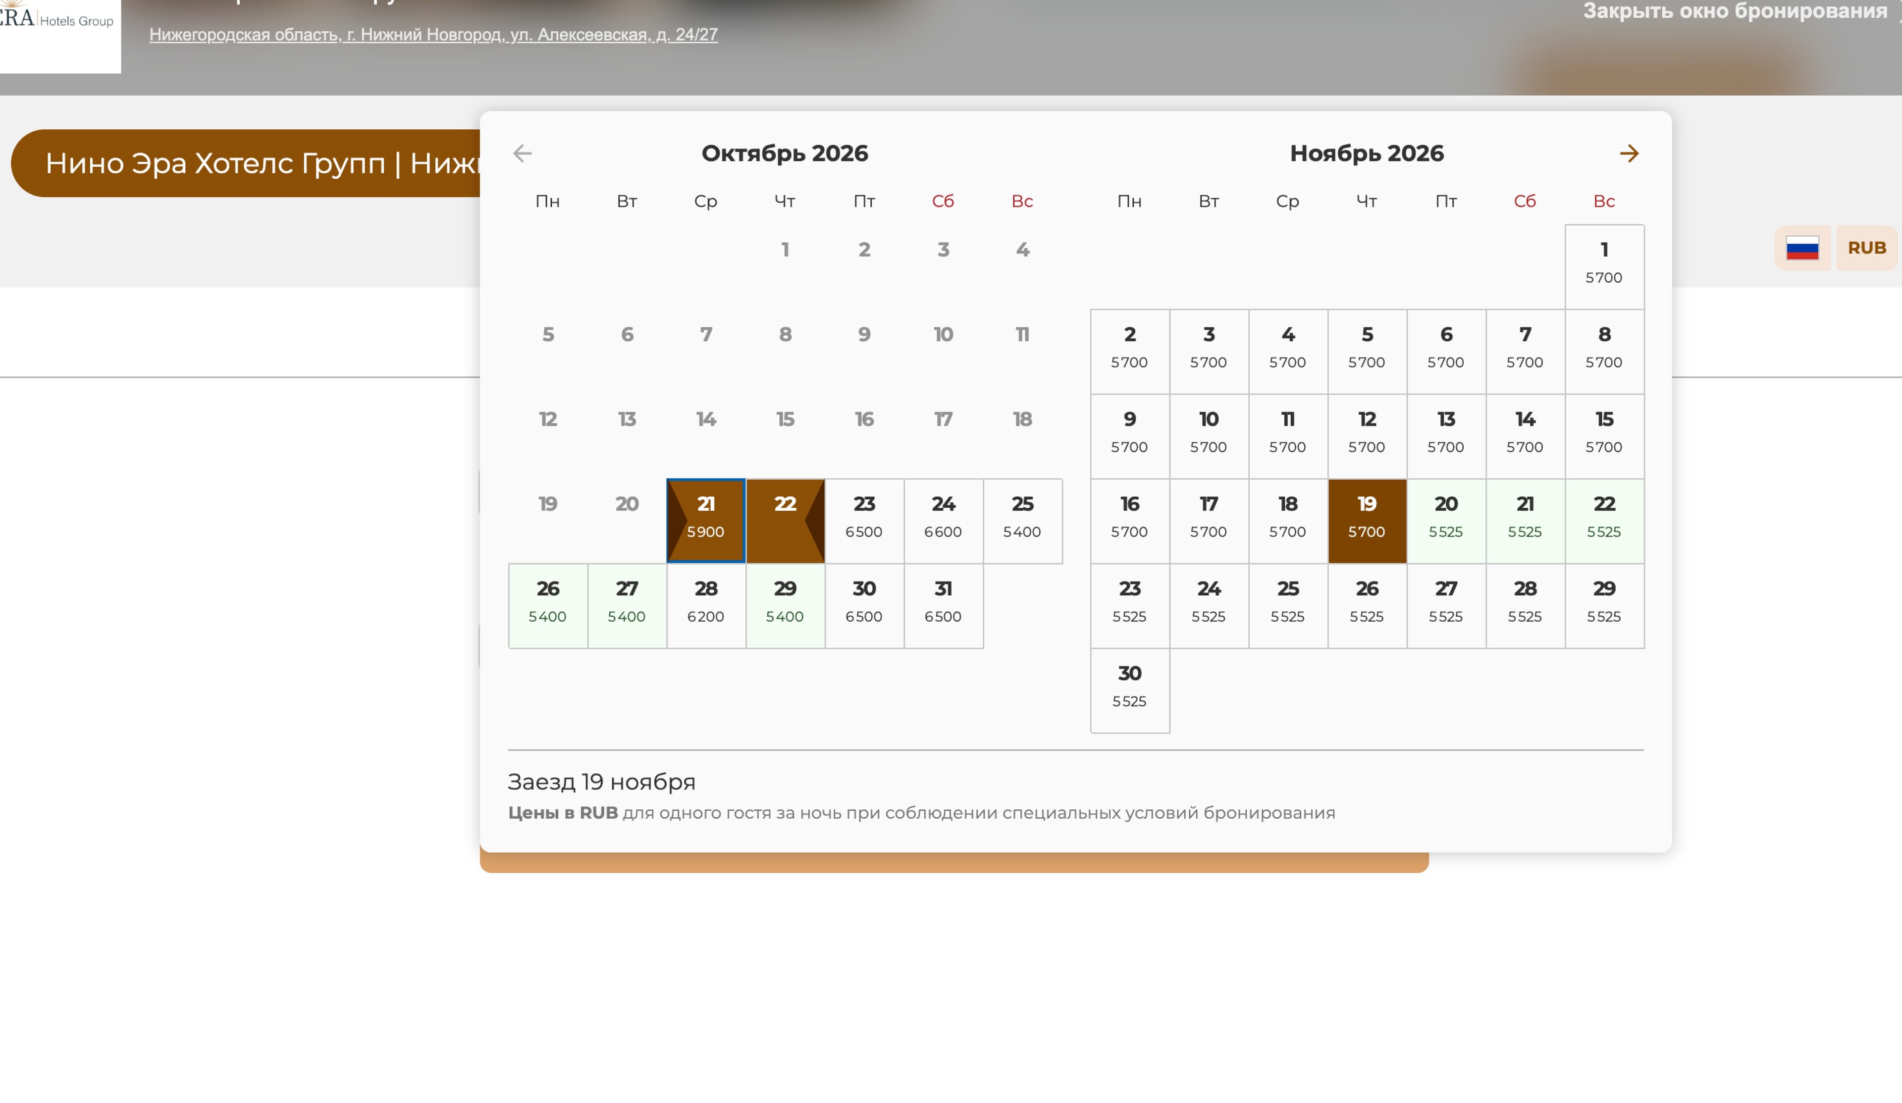Pick November 6 priced 5700
This screenshot has height=1103, width=1902.
click(1446, 351)
